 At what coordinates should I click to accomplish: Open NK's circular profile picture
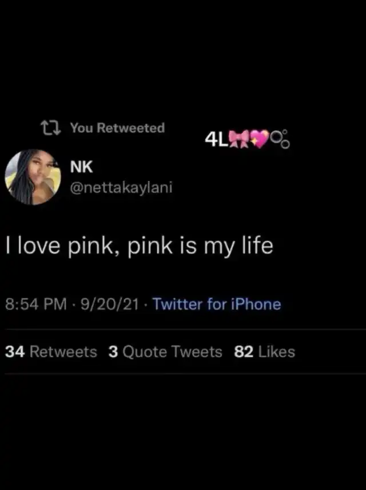pos(33,177)
